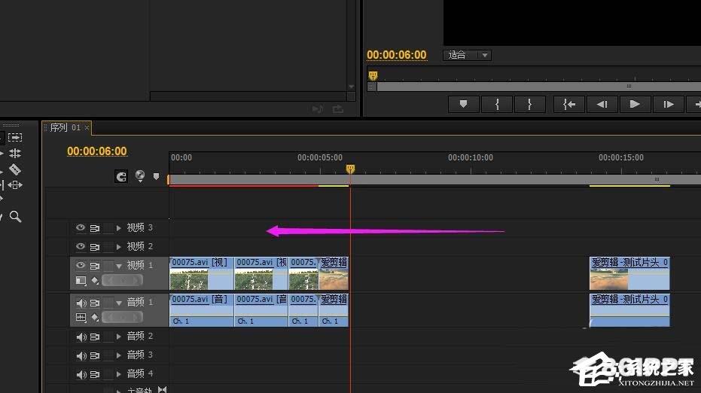This screenshot has height=393, width=701.
Task: Mute the 音频 3 track
Action: (81, 355)
